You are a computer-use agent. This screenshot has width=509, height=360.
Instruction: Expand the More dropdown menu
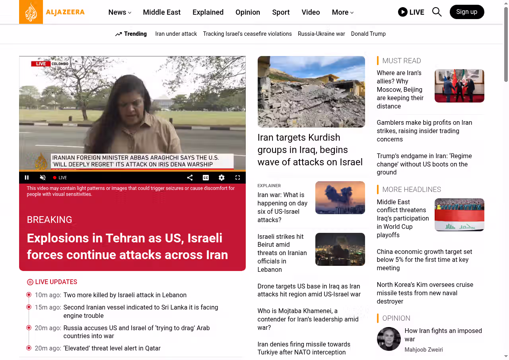point(342,12)
